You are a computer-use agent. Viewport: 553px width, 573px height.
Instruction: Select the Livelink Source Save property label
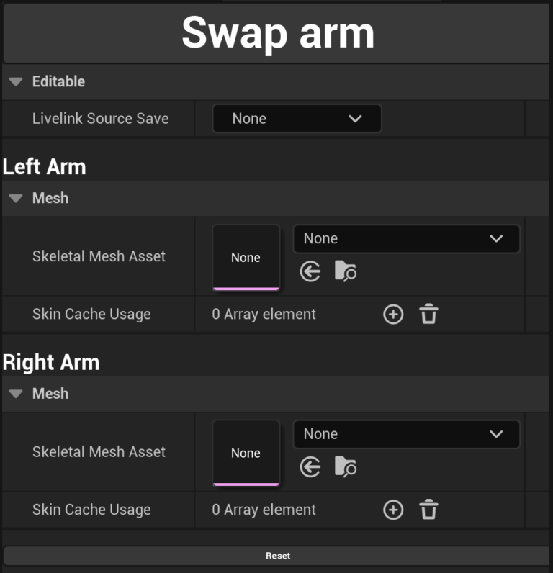coord(100,119)
